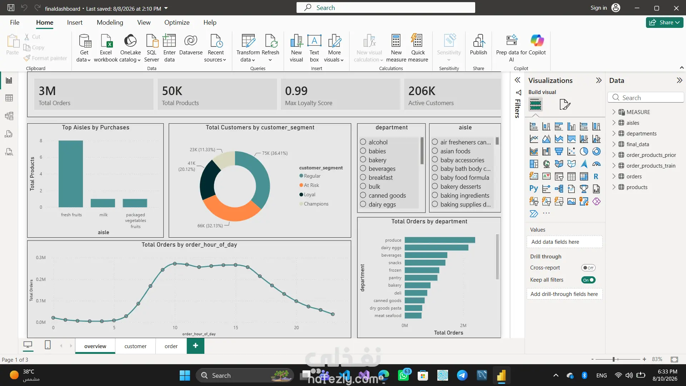Select the R script visual icon
Image resolution: width=686 pixels, height=386 pixels.
(596, 176)
